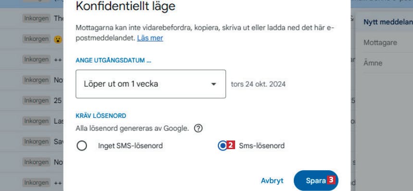This screenshot has height=191, width=413.
Task: Click the Ämne subject field
Action: [x=384, y=63]
